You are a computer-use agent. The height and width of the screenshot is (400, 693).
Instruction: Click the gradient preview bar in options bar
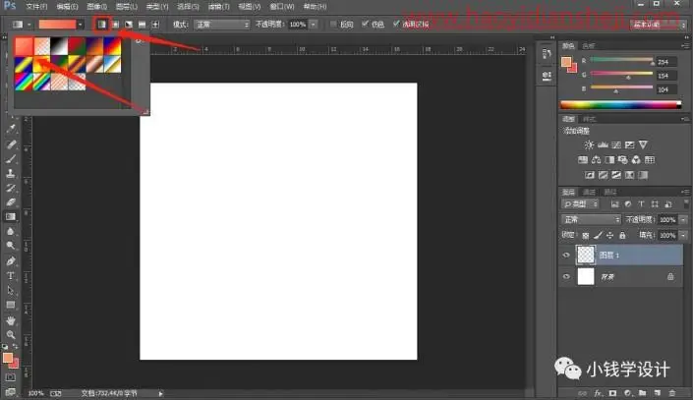(x=57, y=25)
